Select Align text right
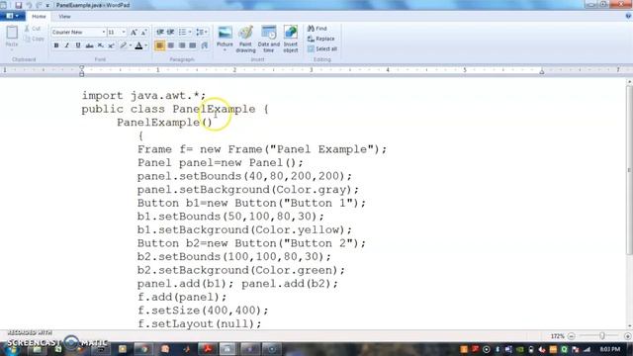The height and width of the screenshot is (356, 633). pos(182,45)
